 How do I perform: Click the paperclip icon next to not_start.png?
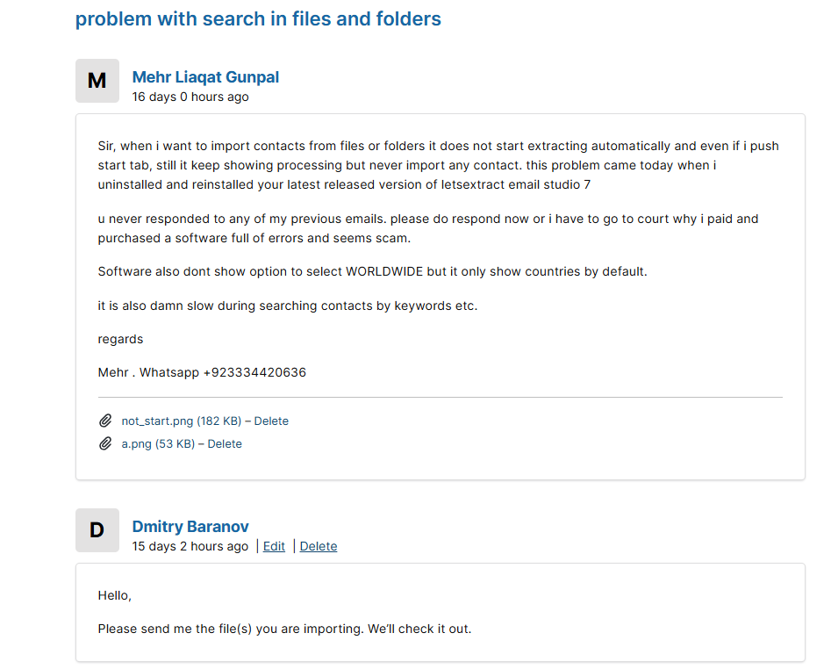click(105, 421)
